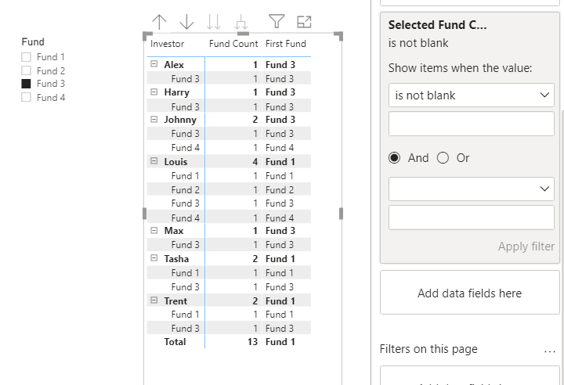Click the Selected Fund C... filter card header
This screenshot has width=564, height=385.
tap(437, 25)
